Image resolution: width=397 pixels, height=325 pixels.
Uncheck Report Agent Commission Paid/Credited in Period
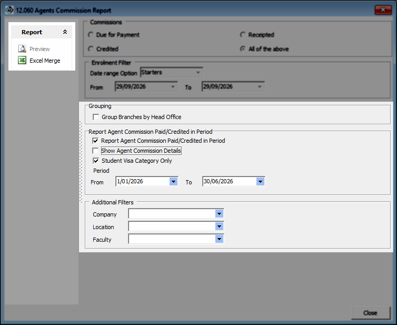pyautogui.click(x=95, y=141)
